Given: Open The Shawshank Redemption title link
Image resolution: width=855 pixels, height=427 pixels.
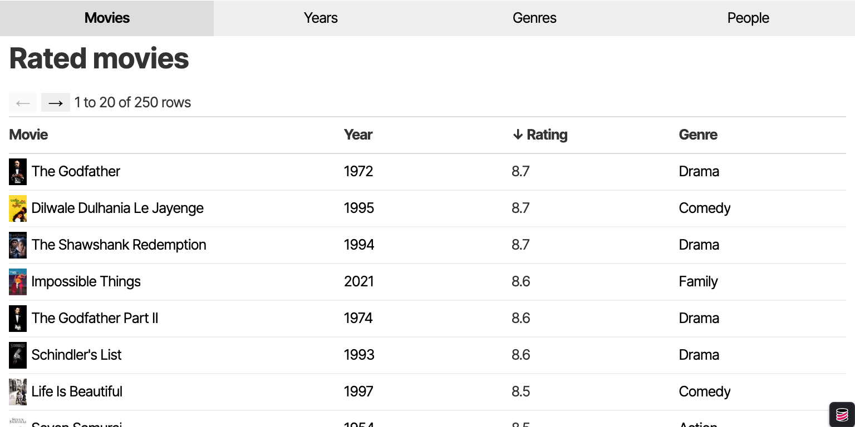Looking at the screenshot, I should click(x=119, y=245).
